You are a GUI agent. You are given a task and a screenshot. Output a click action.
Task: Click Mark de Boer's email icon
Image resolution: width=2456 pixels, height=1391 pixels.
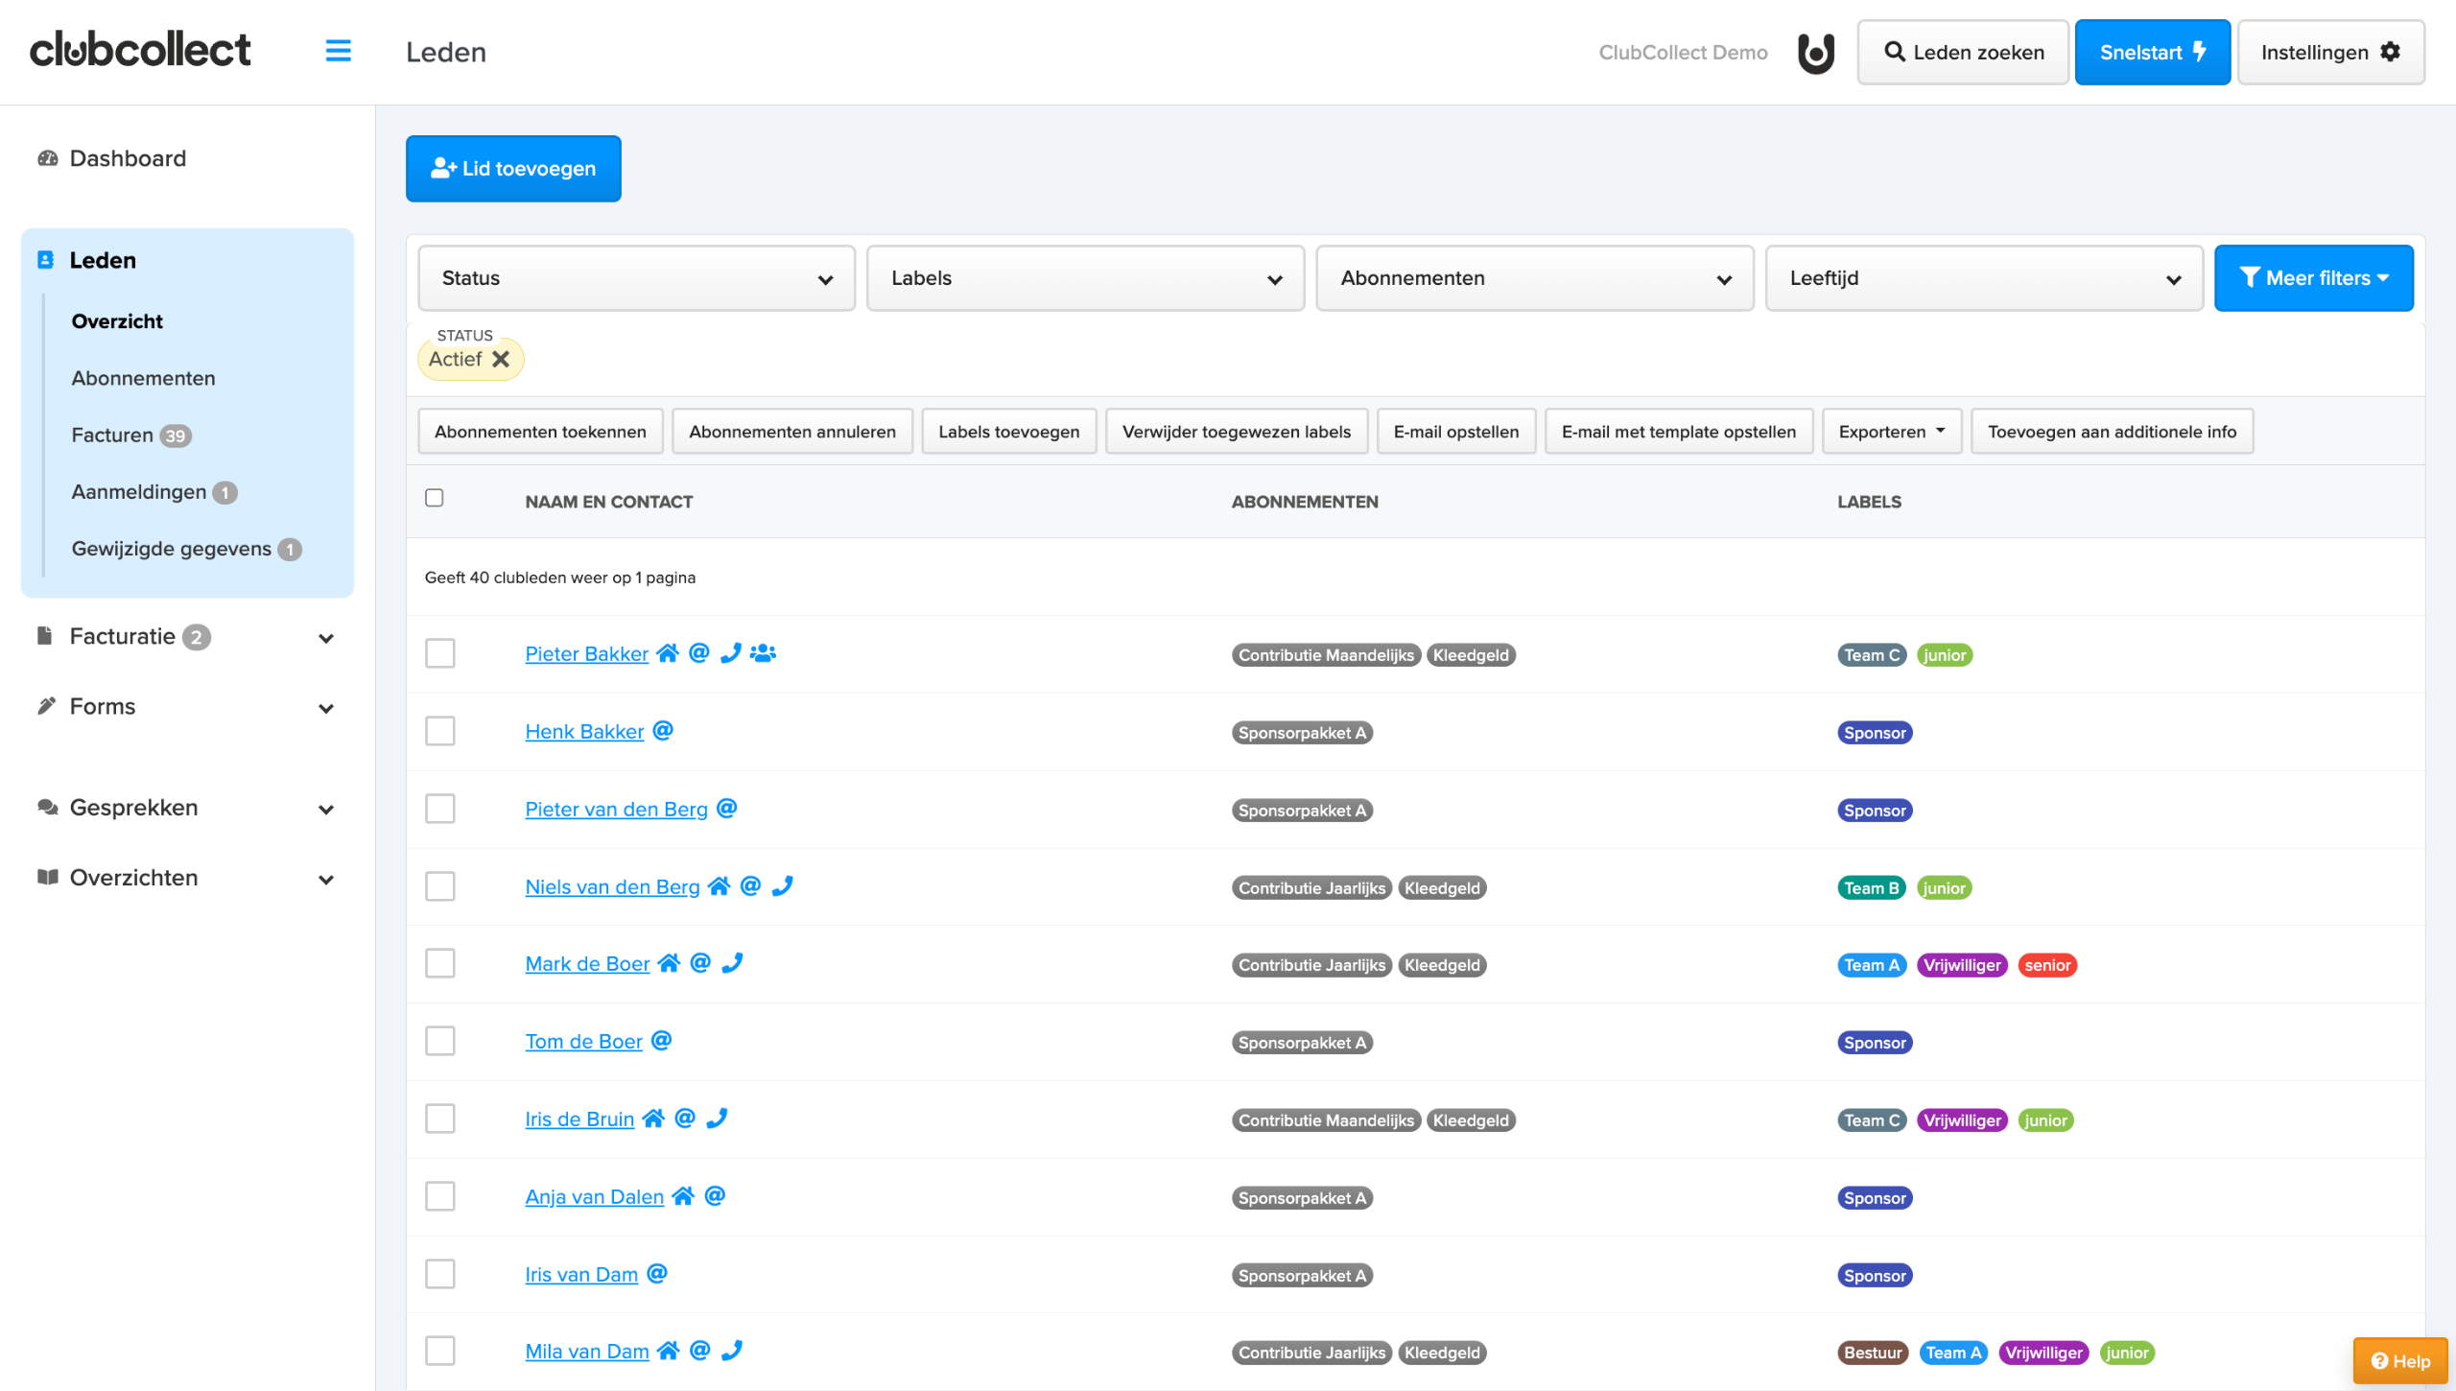click(700, 963)
